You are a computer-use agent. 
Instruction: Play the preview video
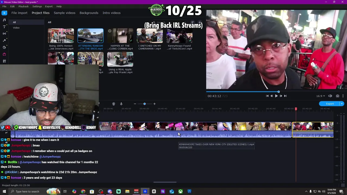click(x=276, y=96)
